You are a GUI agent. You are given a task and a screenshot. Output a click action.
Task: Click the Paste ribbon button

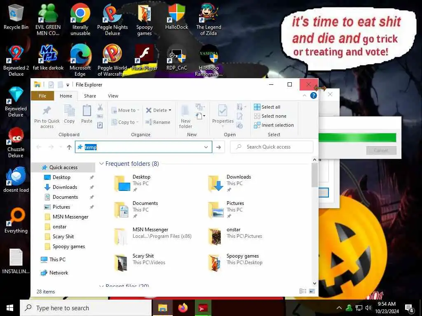tap(87, 114)
